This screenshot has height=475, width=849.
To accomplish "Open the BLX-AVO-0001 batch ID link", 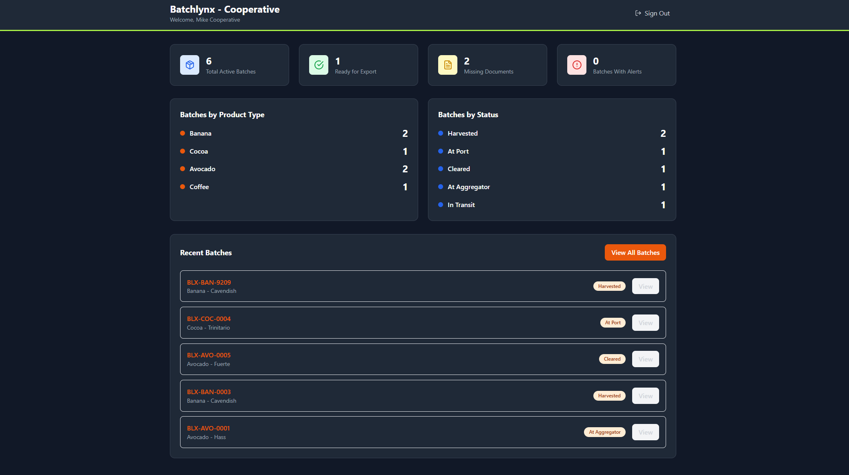I will tap(208, 428).
